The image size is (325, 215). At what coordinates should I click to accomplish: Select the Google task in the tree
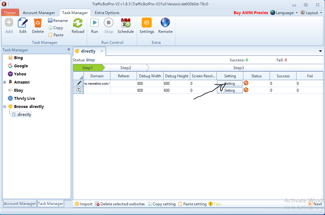(21, 66)
